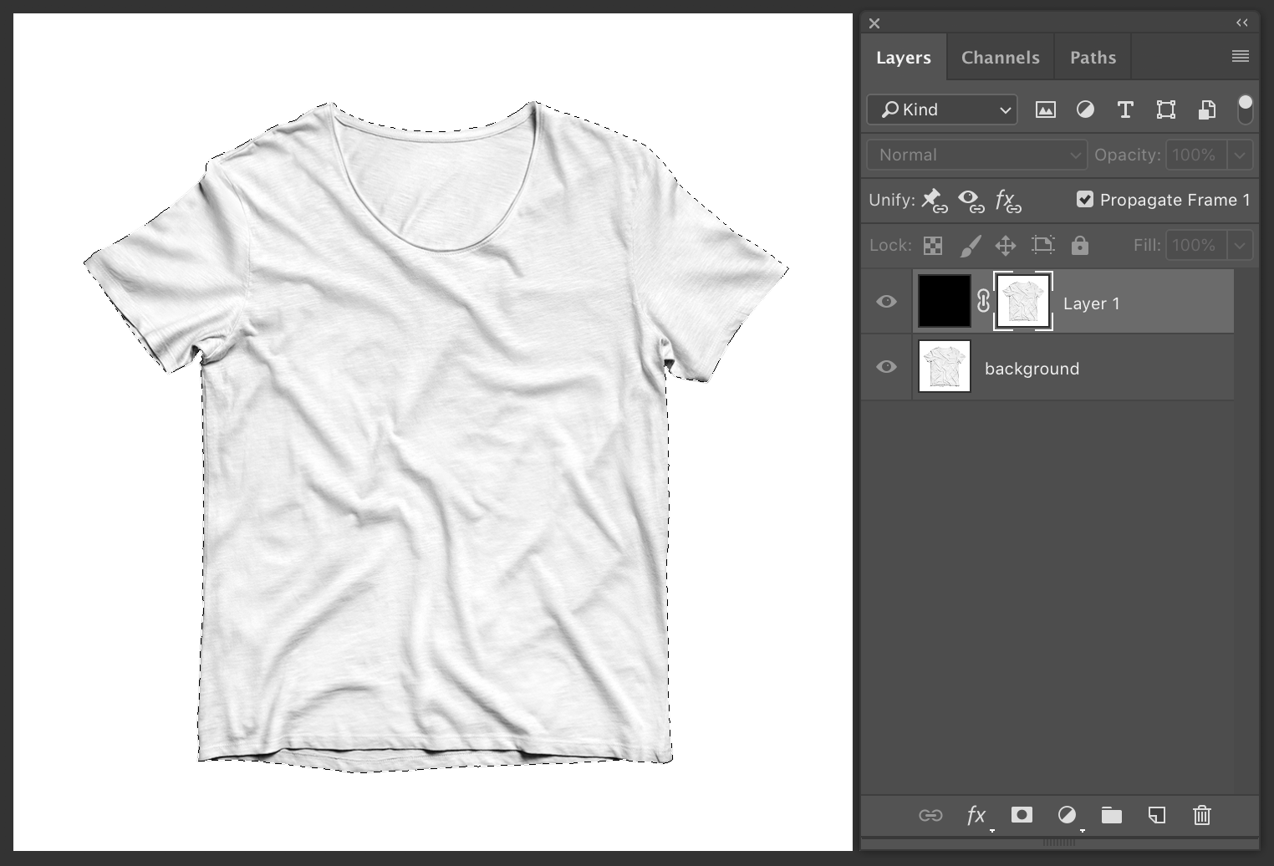
Task: Filter layers by type layers
Action: pyautogui.click(x=1125, y=110)
